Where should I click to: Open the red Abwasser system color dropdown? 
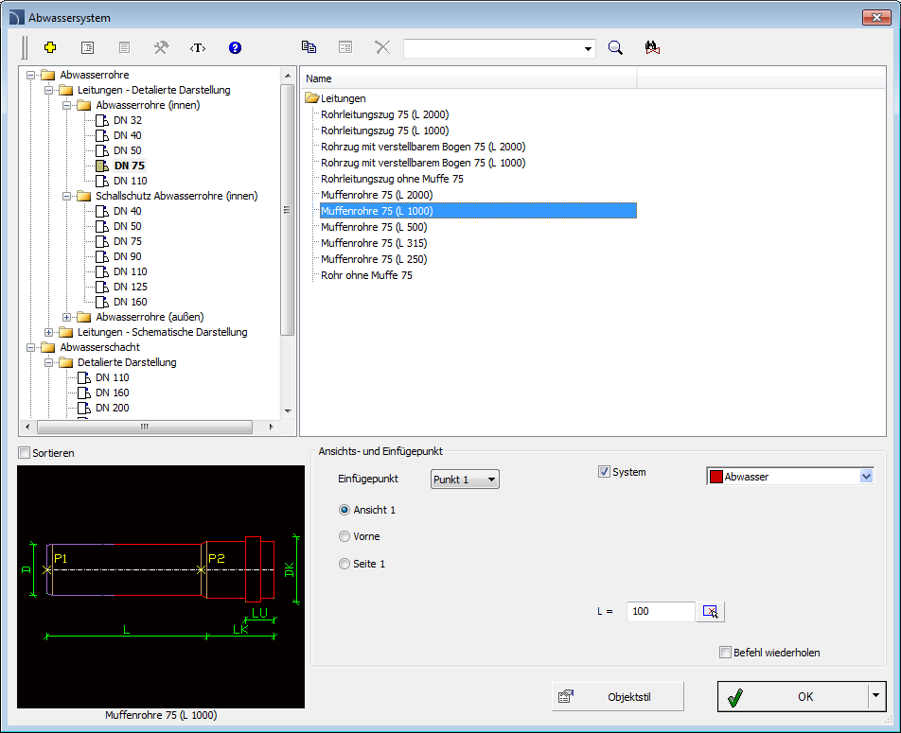click(x=865, y=478)
